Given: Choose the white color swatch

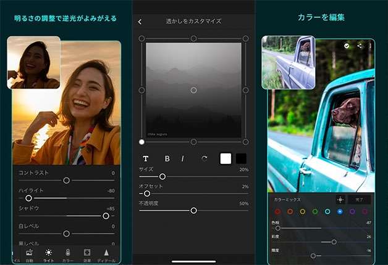Looking at the screenshot, I should coord(226,158).
